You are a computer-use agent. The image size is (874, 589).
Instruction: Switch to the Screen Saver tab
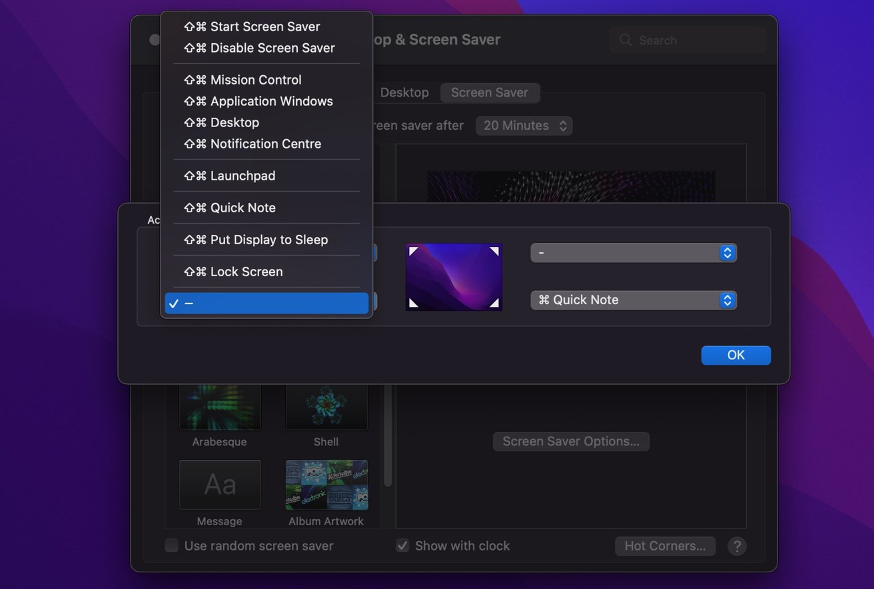coord(490,93)
